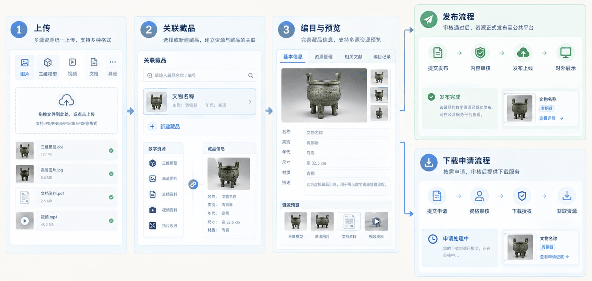Image resolution: width=592 pixels, height=281 pixels.
Task: Switch to the 资源管理 tab
Action: point(323,57)
